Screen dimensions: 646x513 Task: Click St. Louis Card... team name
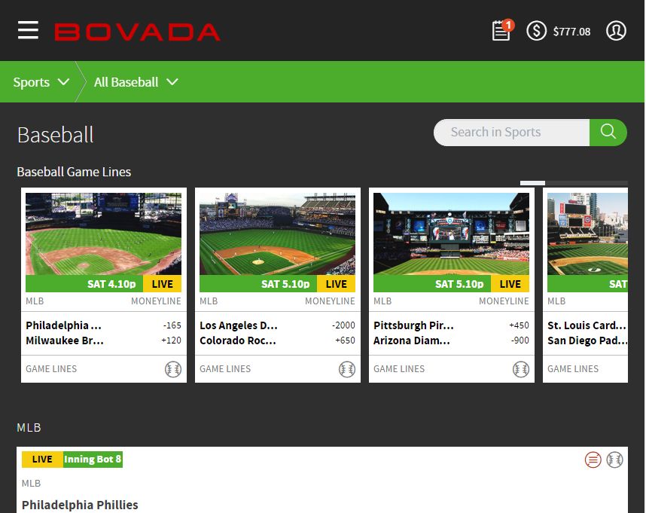[587, 325]
